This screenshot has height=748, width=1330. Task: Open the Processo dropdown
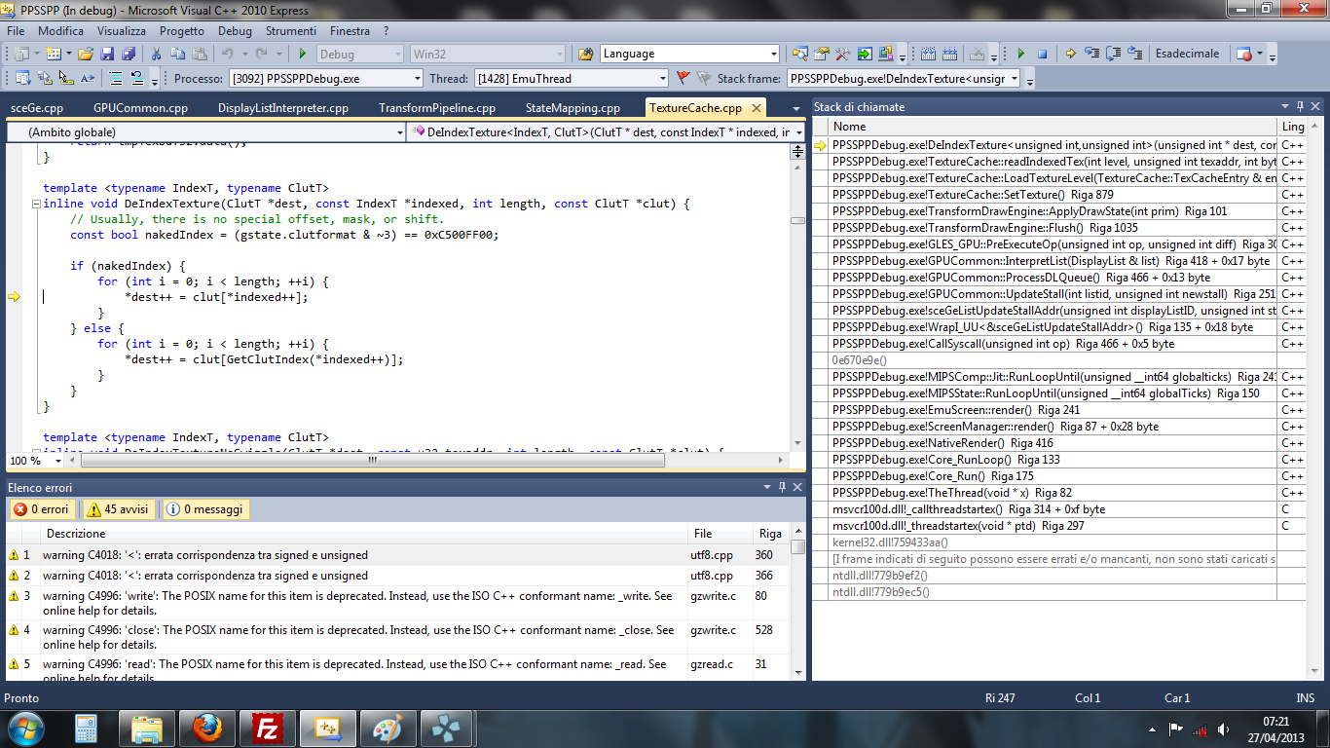pyautogui.click(x=417, y=79)
